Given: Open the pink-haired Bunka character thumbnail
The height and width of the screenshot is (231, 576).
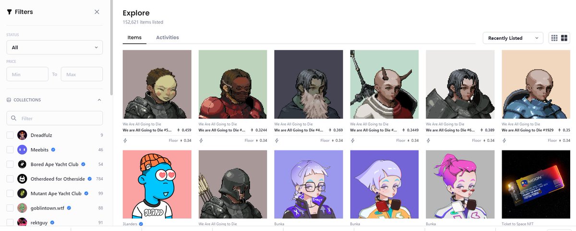Looking at the screenshot, I should [x=460, y=185].
